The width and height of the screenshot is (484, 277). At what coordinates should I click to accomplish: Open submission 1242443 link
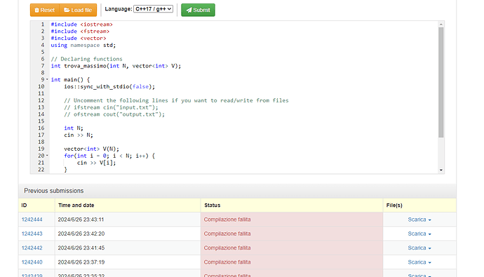pos(32,234)
